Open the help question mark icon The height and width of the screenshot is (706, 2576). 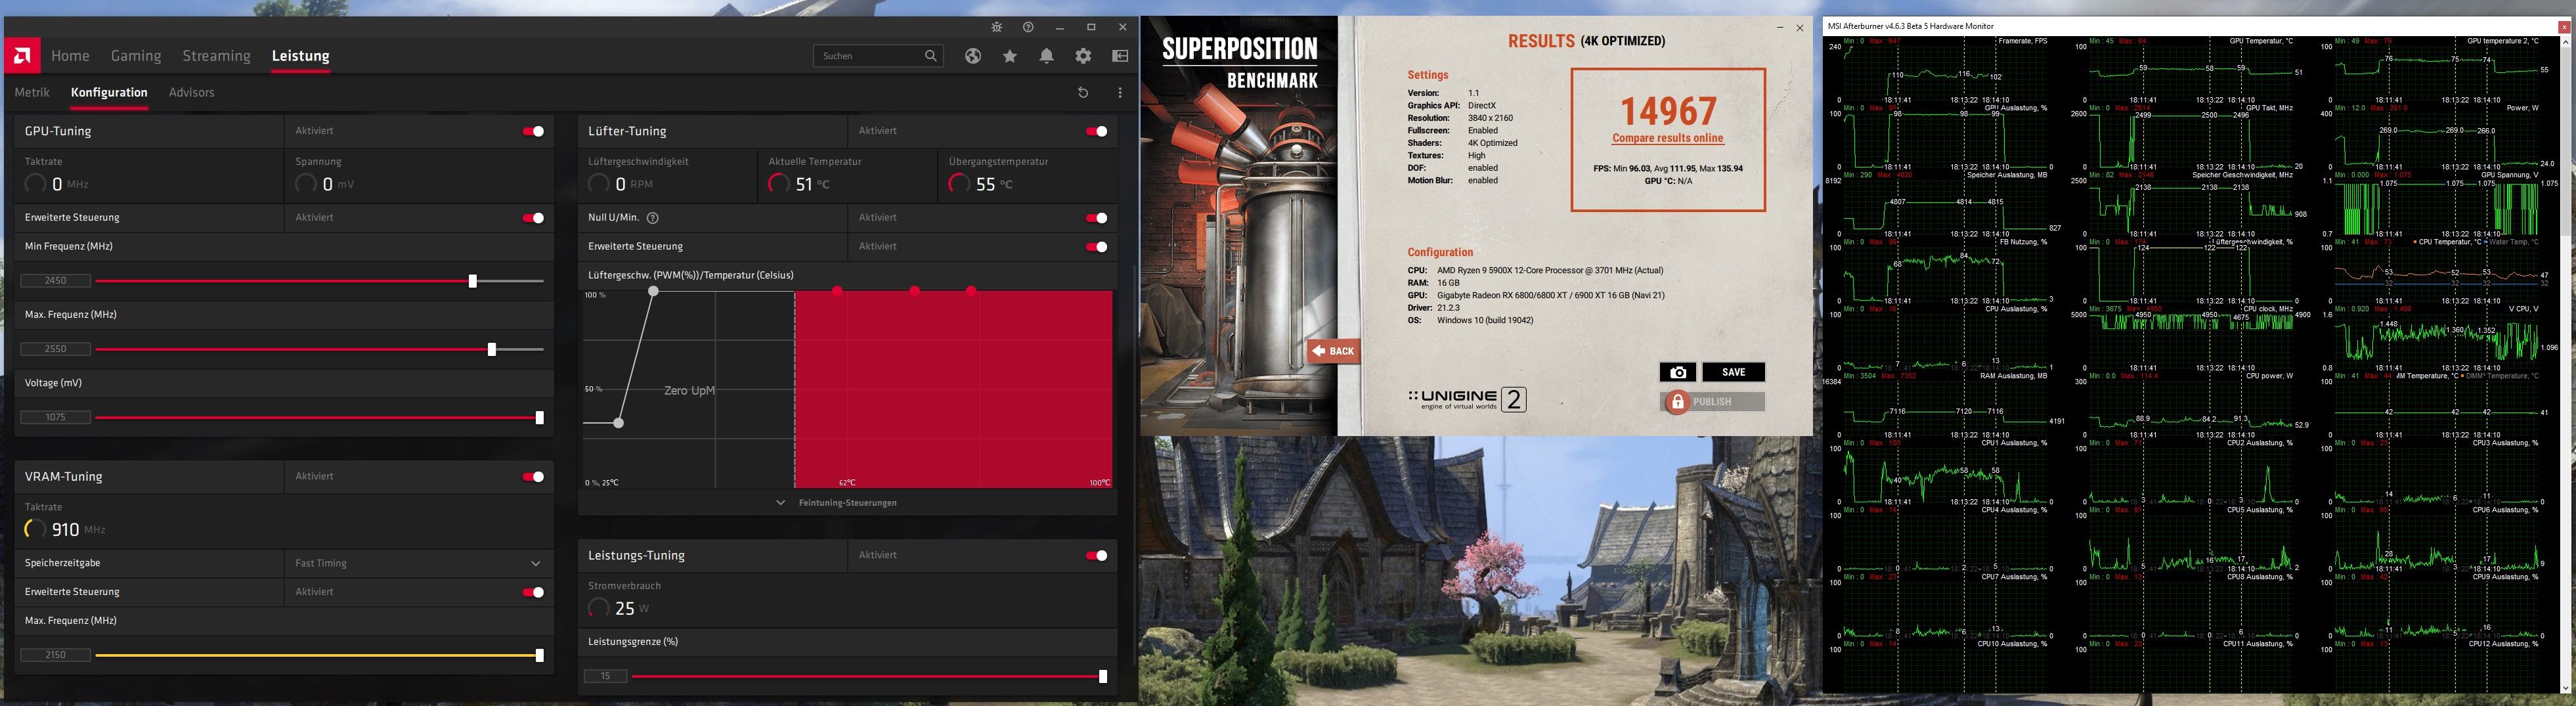click(x=1028, y=27)
